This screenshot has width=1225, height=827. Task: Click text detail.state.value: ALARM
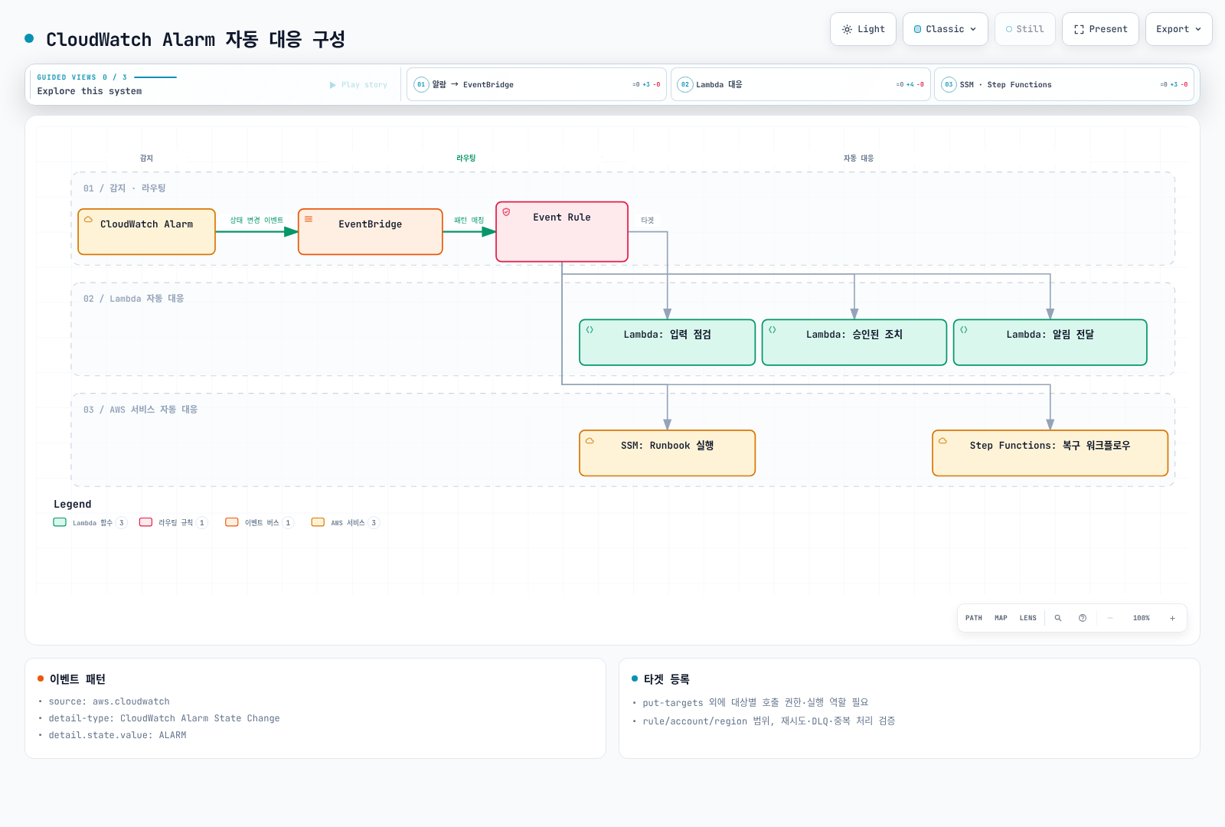coord(118,735)
